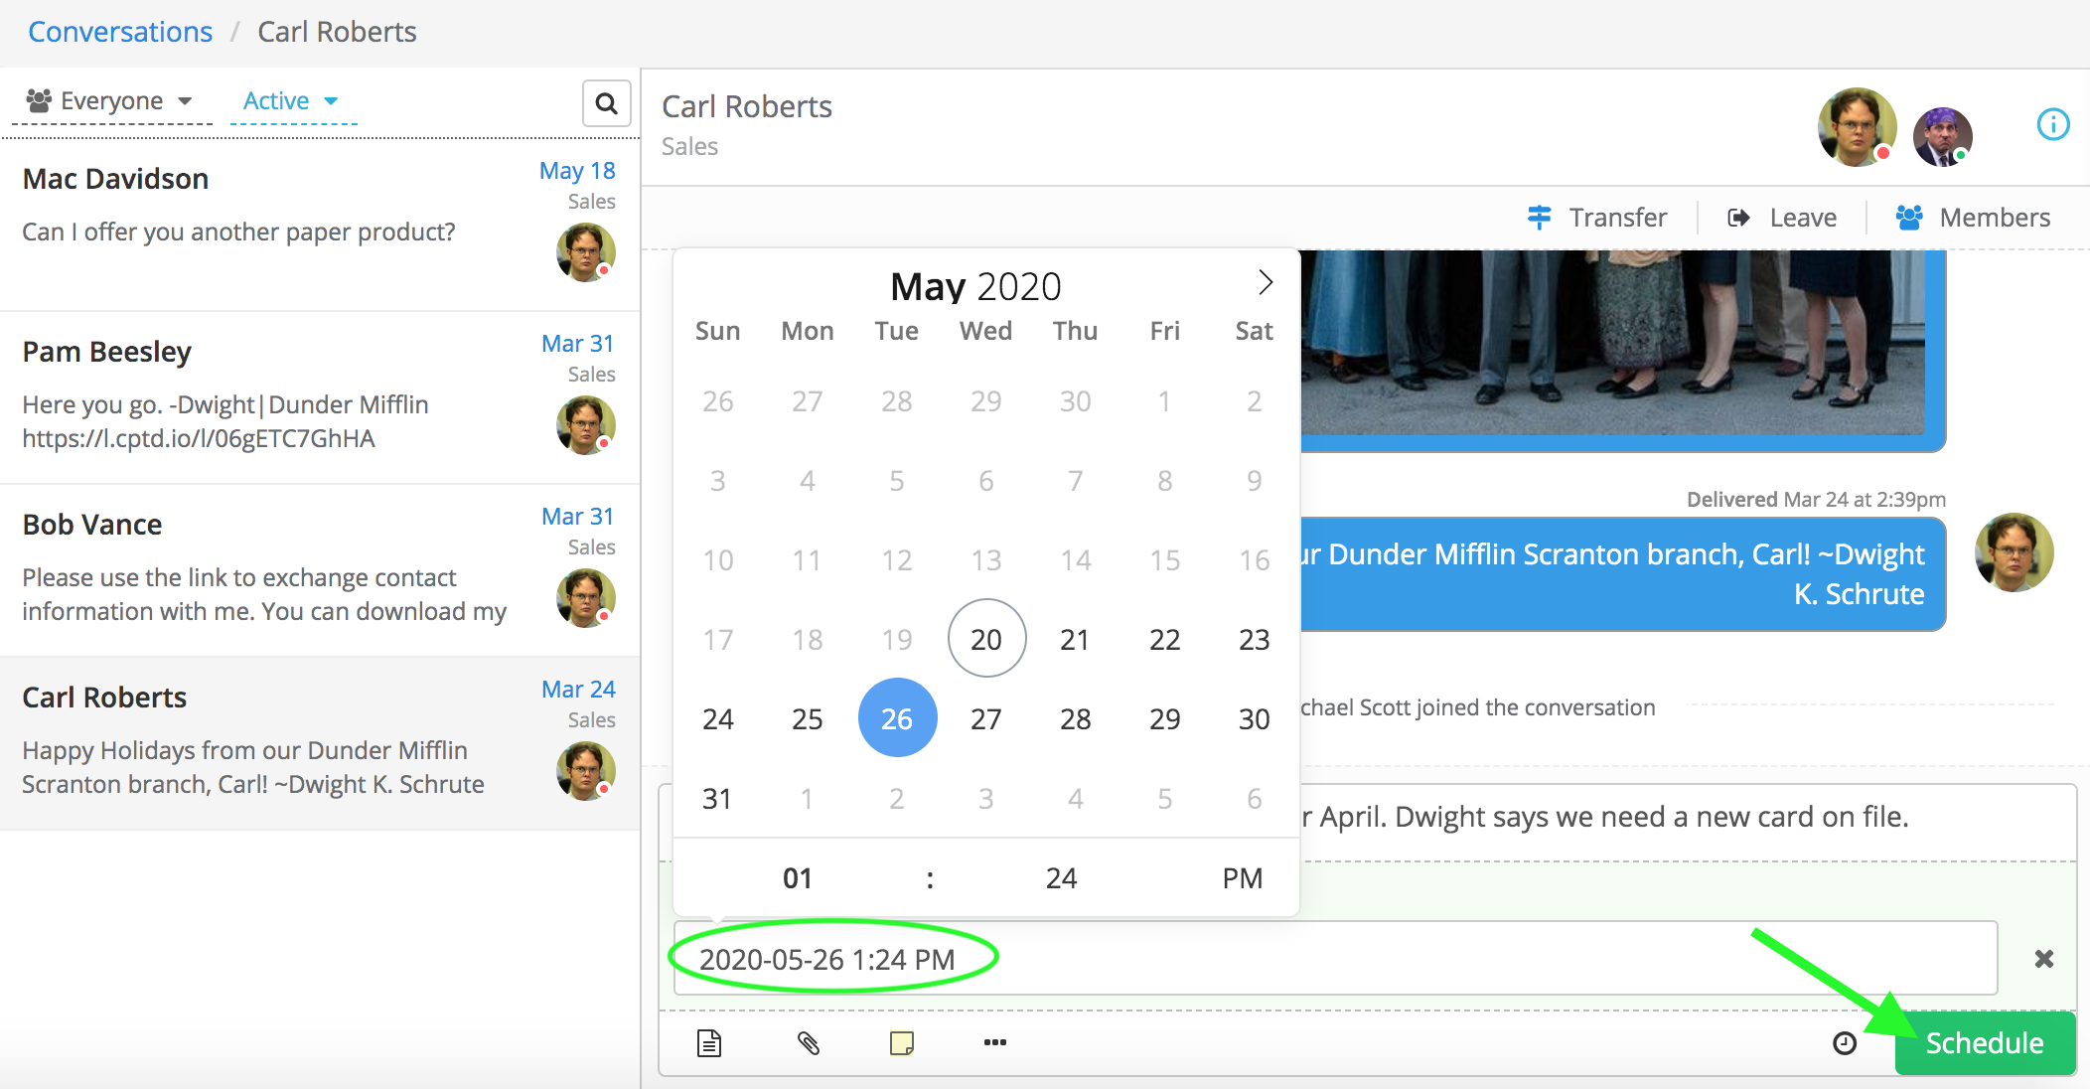Expand the Active status dropdown

[291, 101]
